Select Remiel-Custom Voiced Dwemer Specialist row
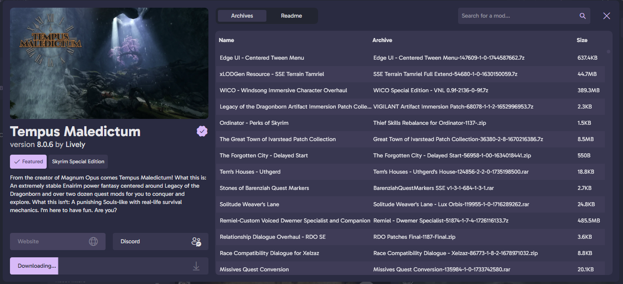Image resolution: width=623 pixels, height=284 pixels. coord(410,221)
